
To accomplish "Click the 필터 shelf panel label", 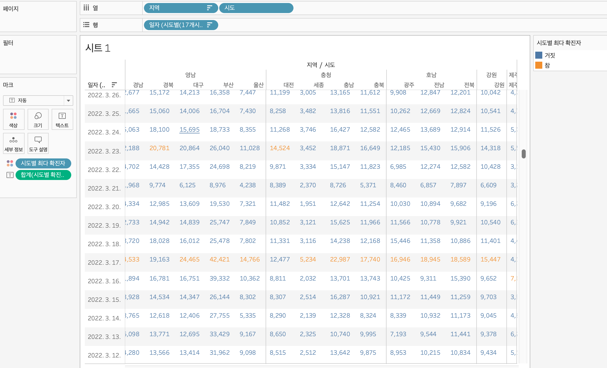I will (x=8, y=43).
